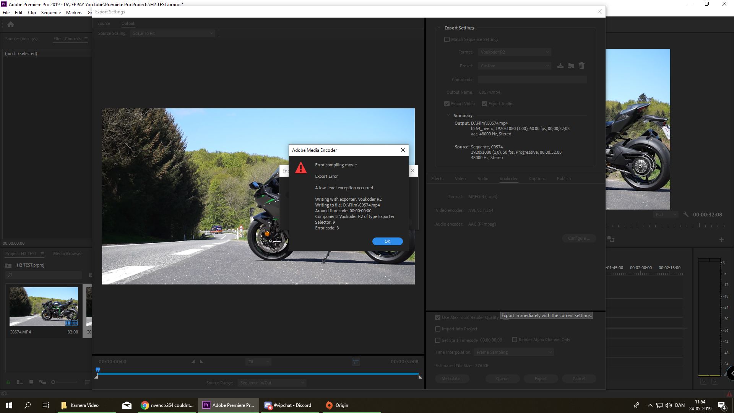Toggle the Use Maximum Render Quality checkbox
Viewport: 734px width, 413px height.
[438, 317]
